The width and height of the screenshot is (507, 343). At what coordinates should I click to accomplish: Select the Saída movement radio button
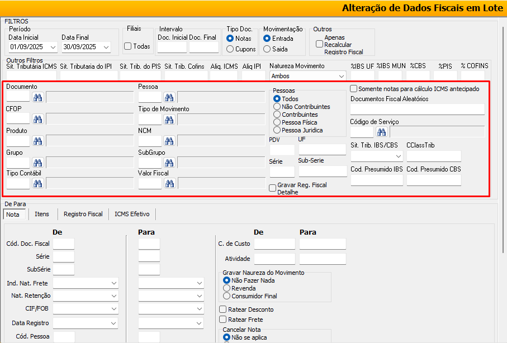click(267, 49)
